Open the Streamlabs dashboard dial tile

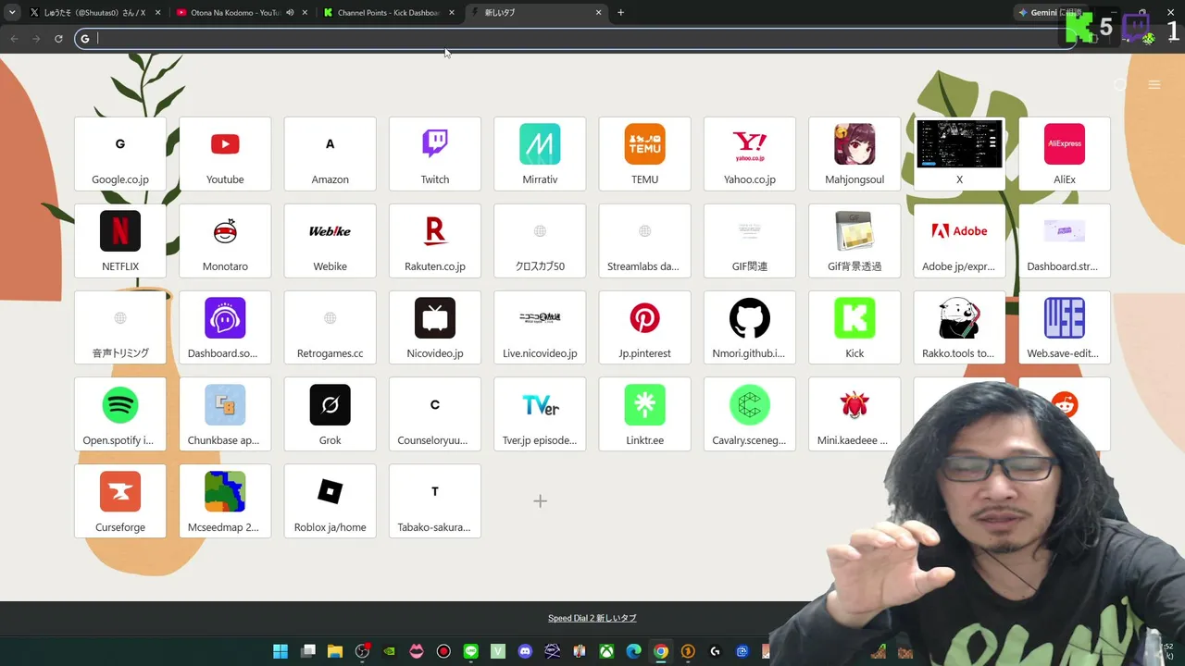point(644,240)
